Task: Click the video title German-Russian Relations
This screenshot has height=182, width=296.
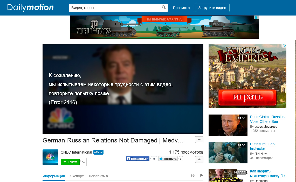Action: 113,140
